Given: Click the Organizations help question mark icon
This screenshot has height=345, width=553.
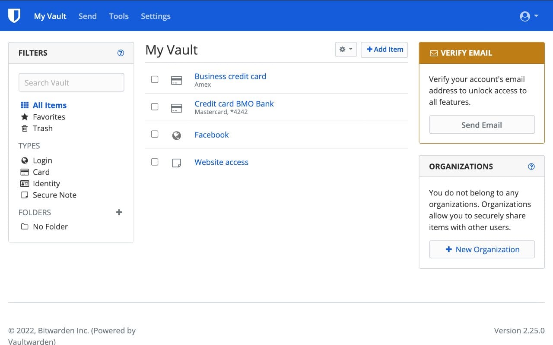Looking at the screenshot, I should coord(531,166).
